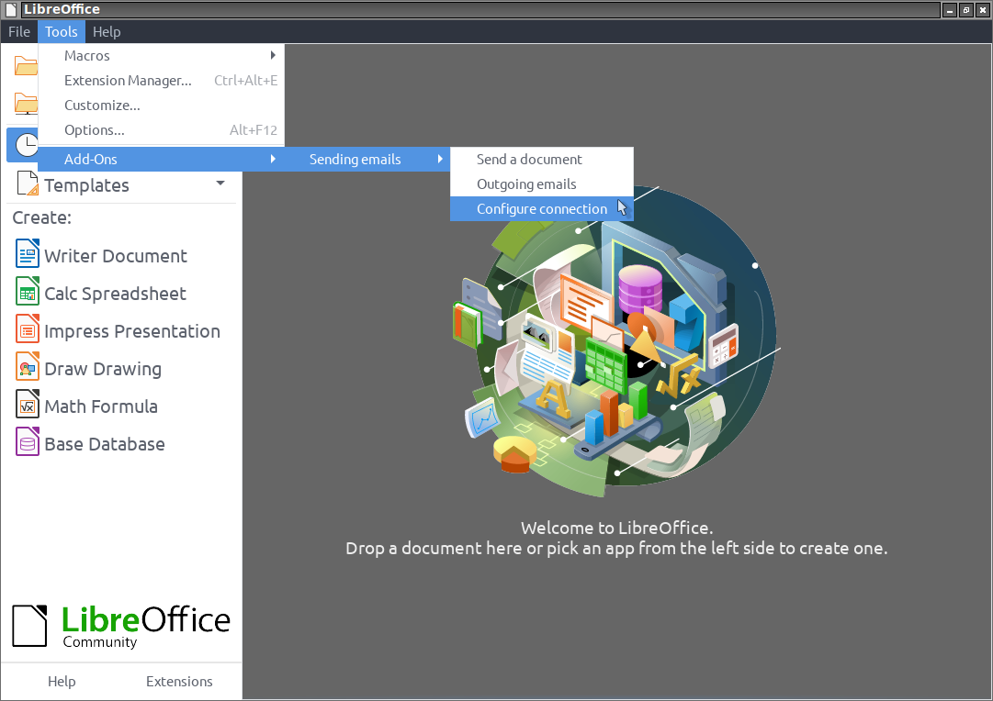
Task: Click the Recent Documents clock icon
Action: [x=26, y=145]
